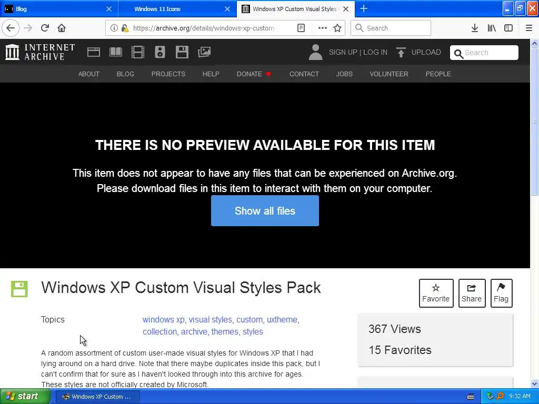
Task: Show site information icon in address bar
Action: click(x=114, y=28)
